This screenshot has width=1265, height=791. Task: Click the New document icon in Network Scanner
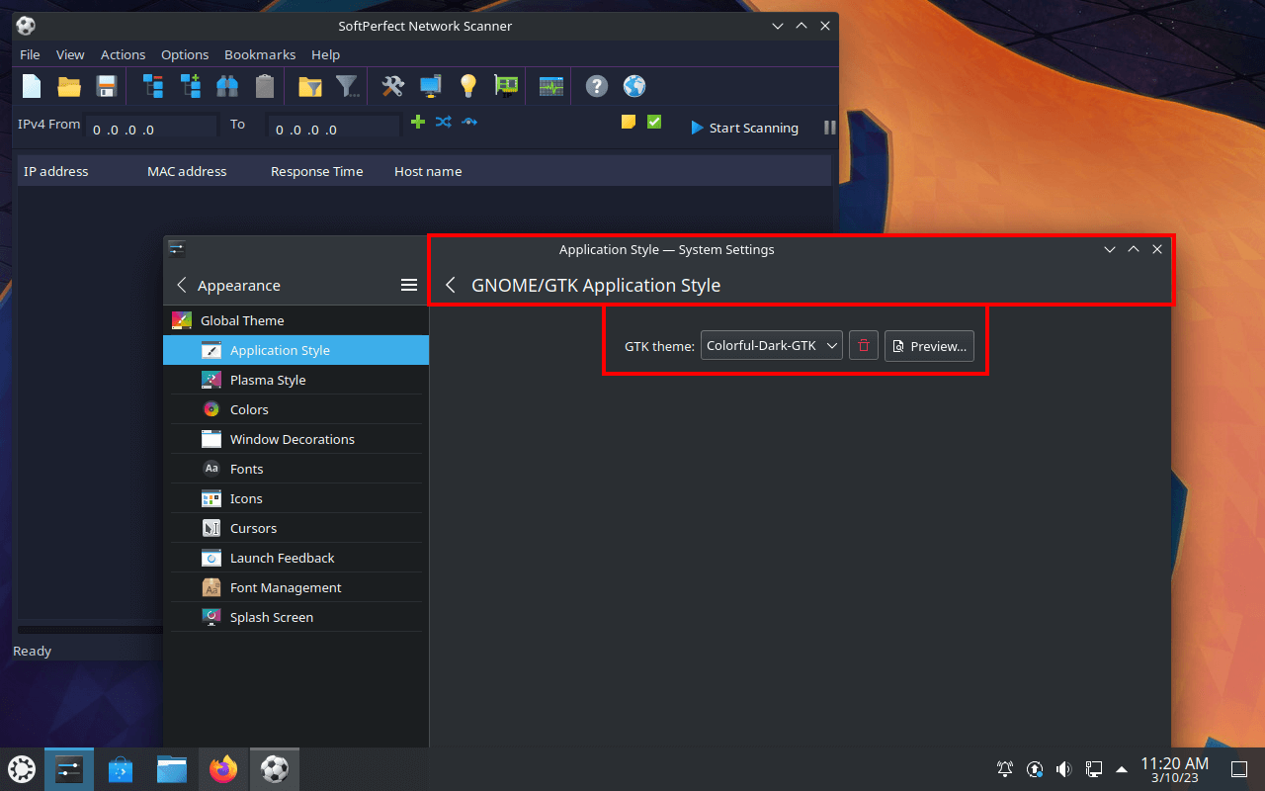(32, 86)
